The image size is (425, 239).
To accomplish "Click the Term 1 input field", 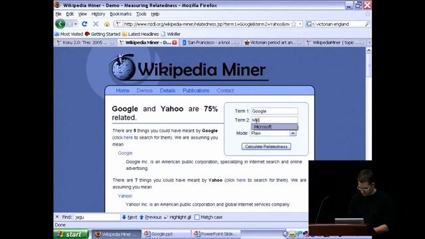I will point(274,111).
